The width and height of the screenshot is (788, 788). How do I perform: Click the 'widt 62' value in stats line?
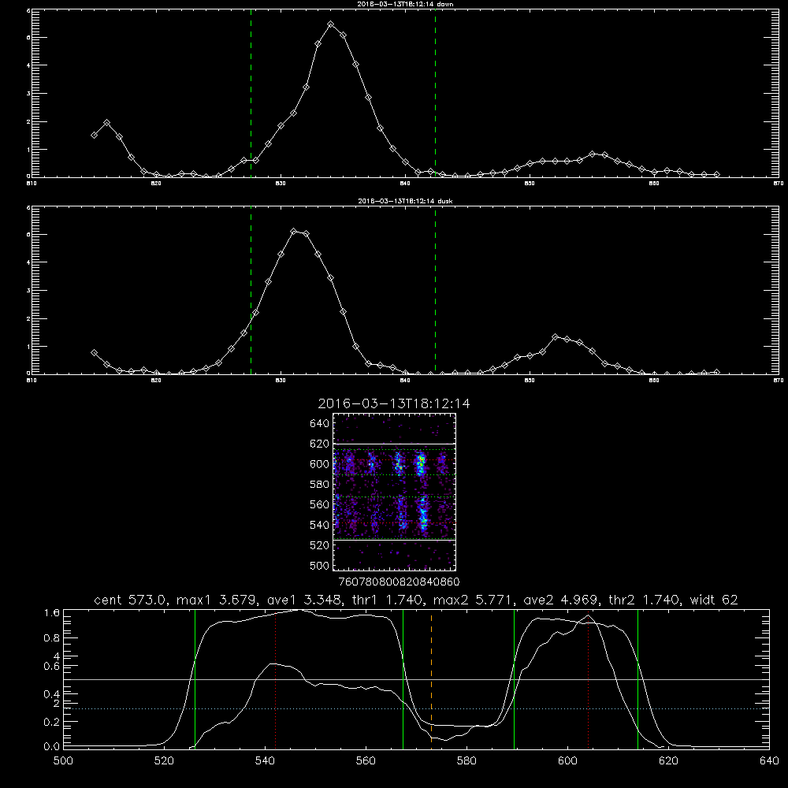click(x=714, y=600)
